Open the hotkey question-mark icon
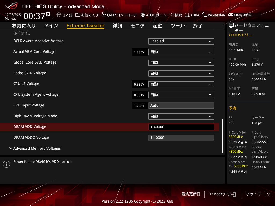Viewport: 275px width, 206px height. point(268,194)
